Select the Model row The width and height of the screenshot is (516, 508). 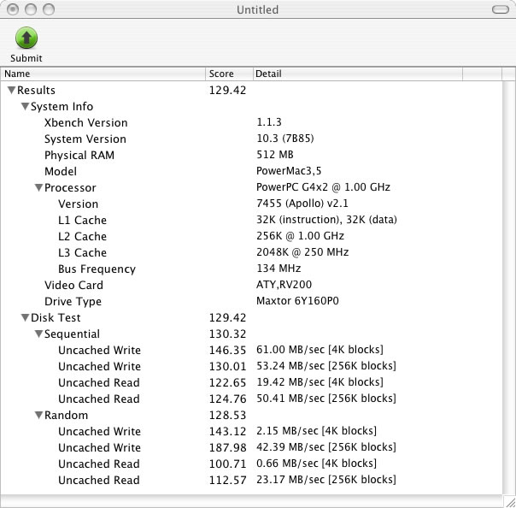coord(251,171)
